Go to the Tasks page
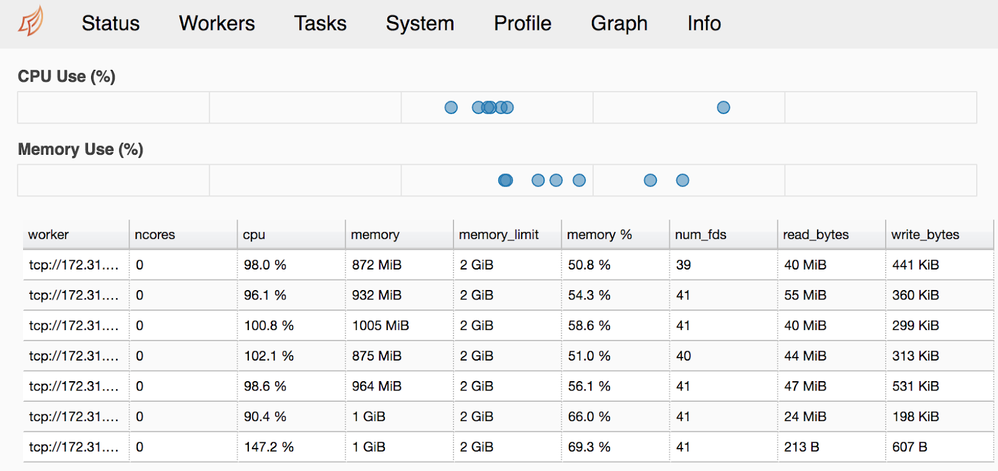The height and width of the screenshot is (471, 998). [320, 24]
